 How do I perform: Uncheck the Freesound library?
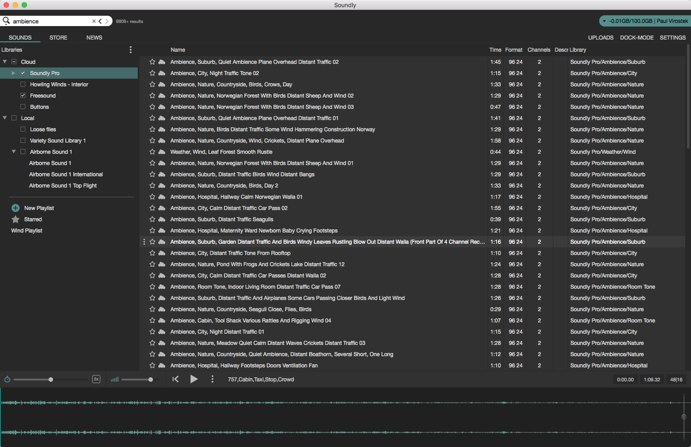coord(22,95)
